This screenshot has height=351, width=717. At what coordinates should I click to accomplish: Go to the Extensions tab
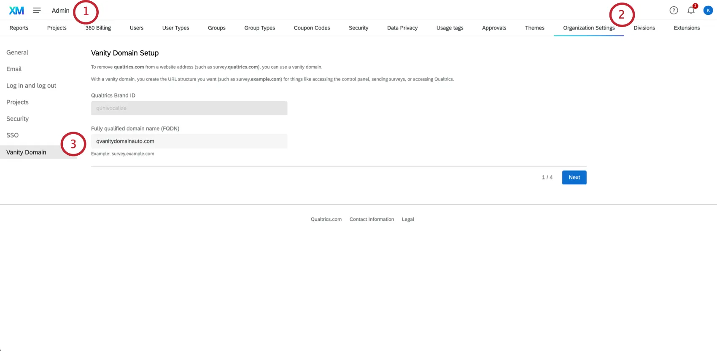pyautogui.click(x=687, y=28)
